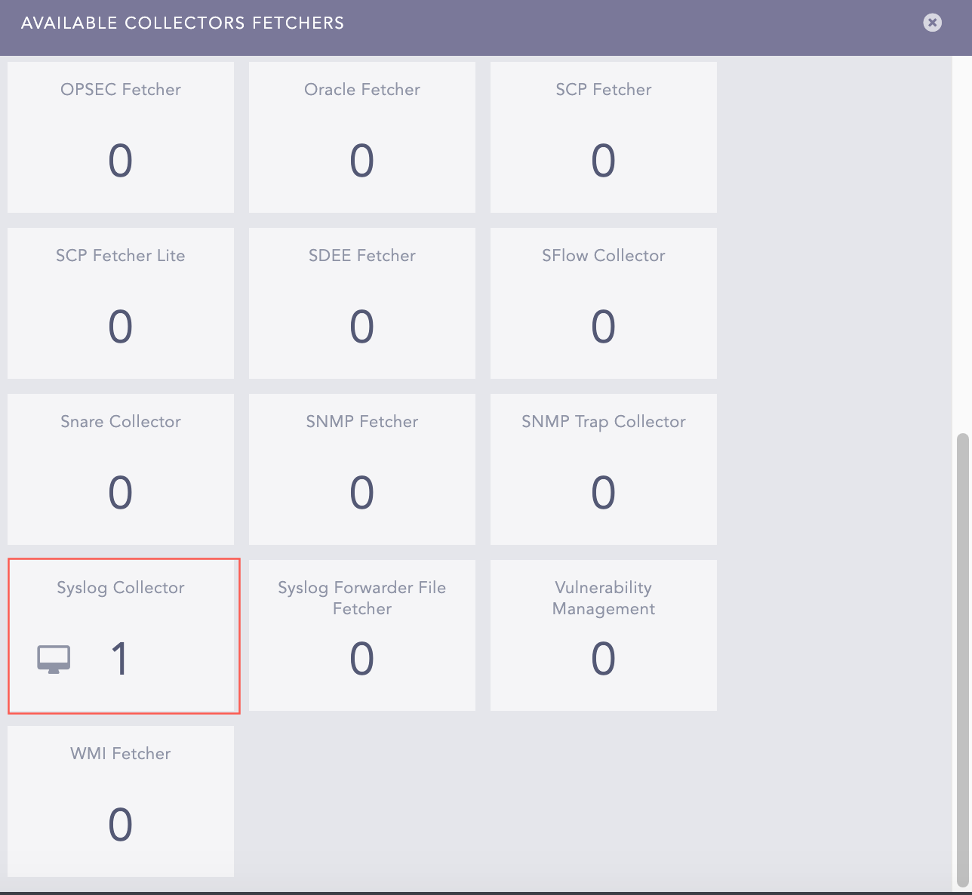
Task: Open the SFlow Collector tile
Action: pyautogui.click(x=604, y=303)
